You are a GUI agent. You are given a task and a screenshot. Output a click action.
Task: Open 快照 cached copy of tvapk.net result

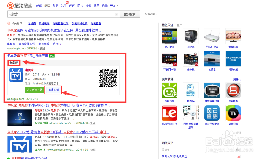(42, 48)
